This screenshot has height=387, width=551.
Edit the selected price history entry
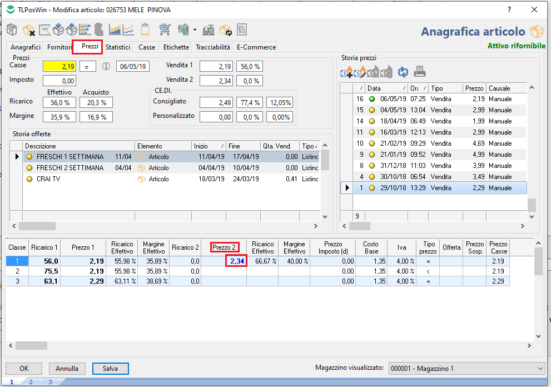point(360,72)
